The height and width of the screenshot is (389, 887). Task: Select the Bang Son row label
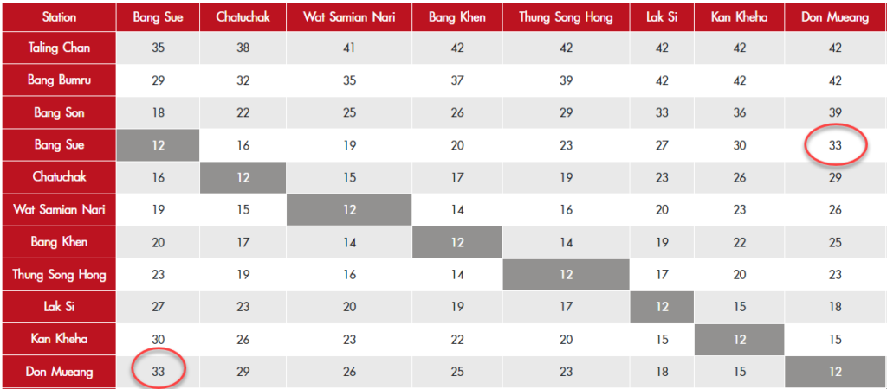click(x=59, y=112)
